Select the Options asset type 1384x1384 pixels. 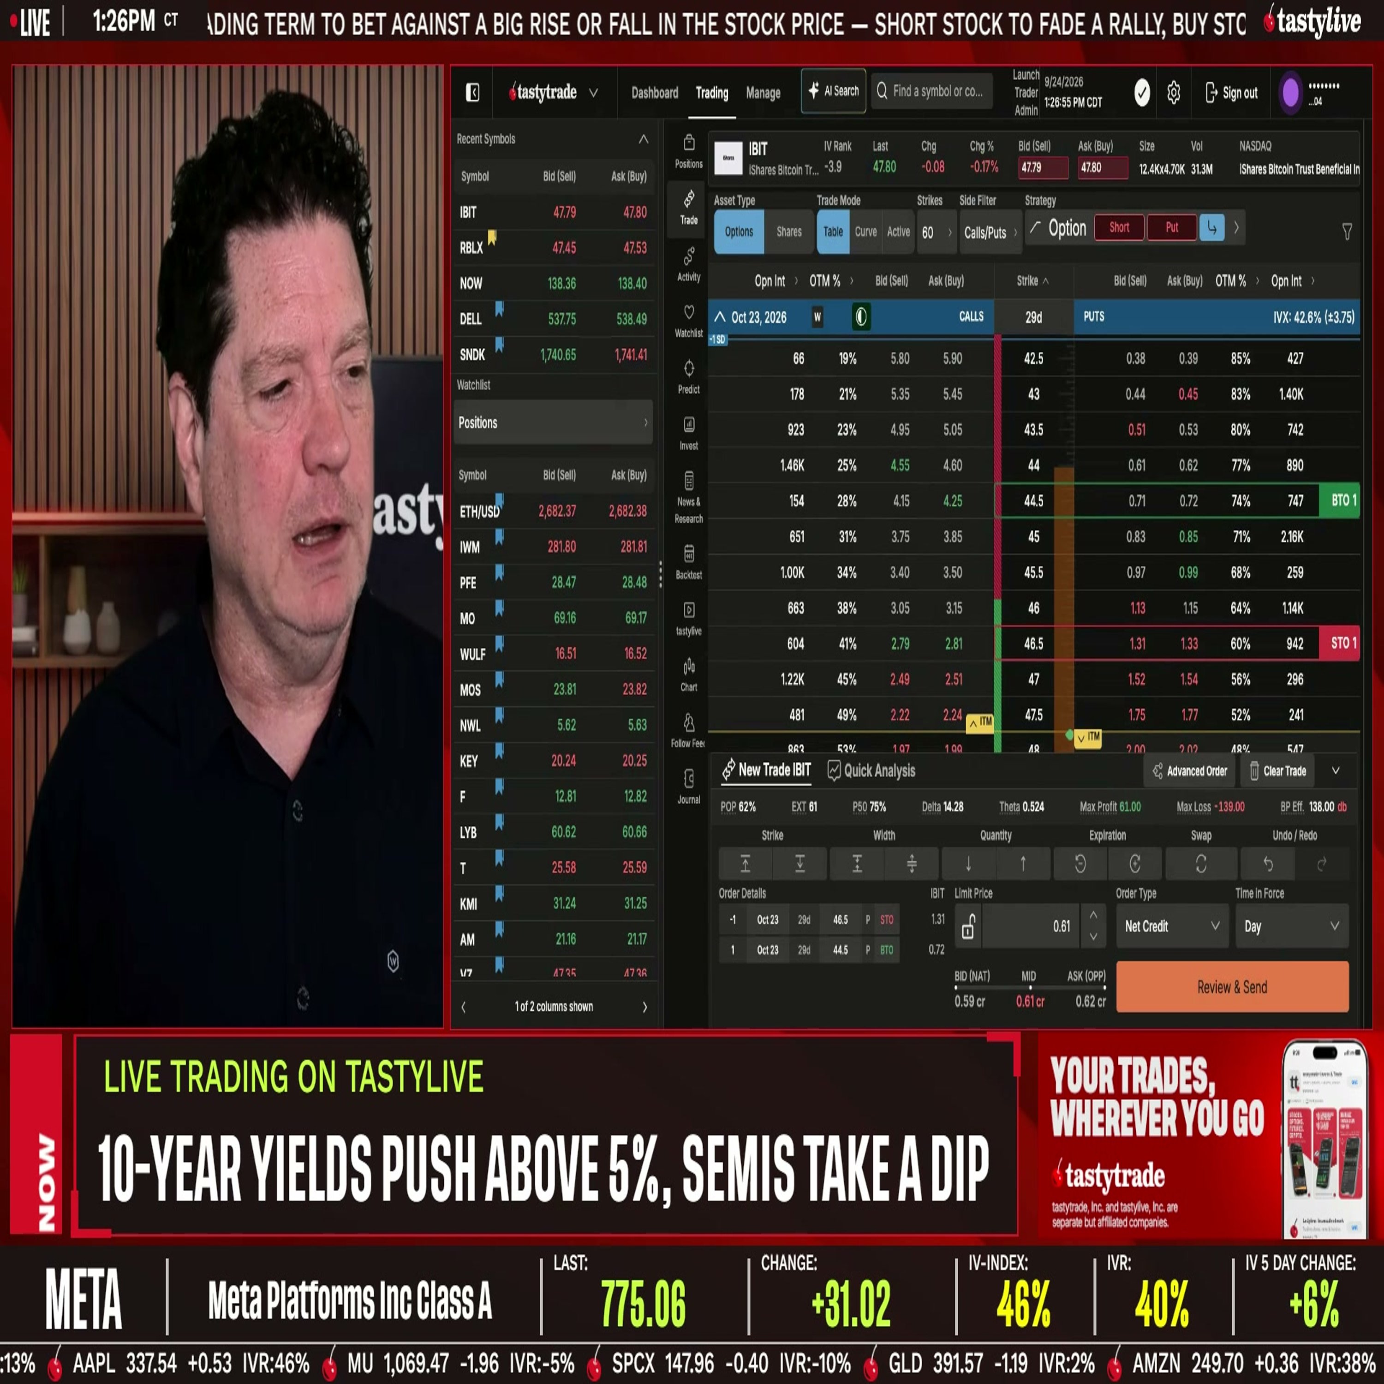pos(739,232)
